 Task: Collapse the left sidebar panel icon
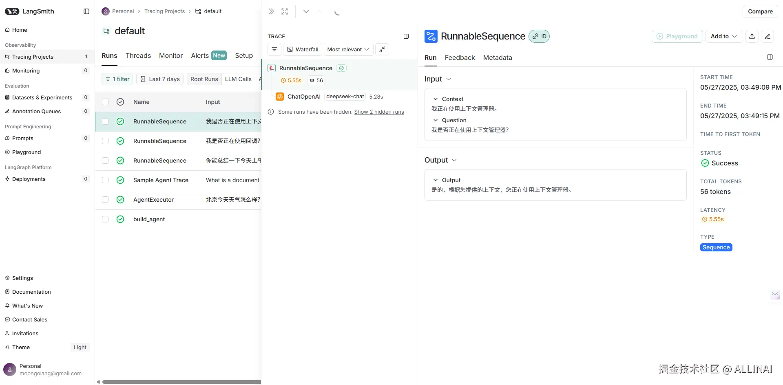[x=86, y=11]
